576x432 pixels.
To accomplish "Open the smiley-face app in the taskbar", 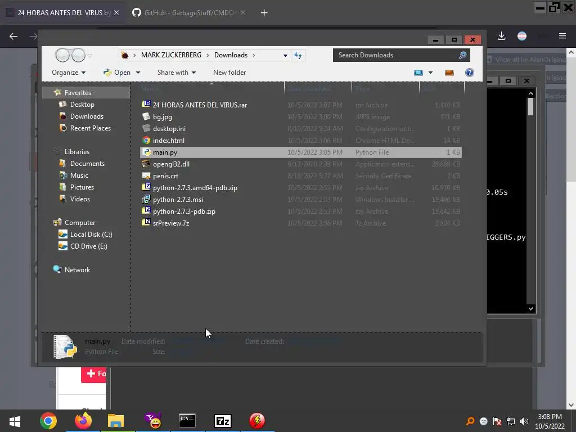I will point(153,421).
